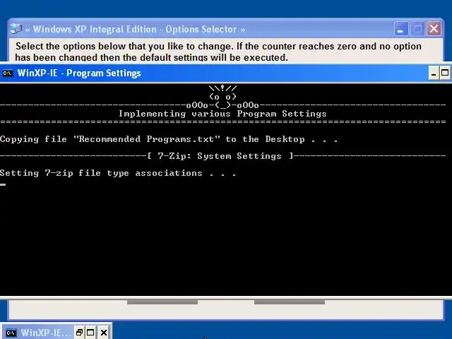
Task: Minimize the WinXP-IE Program Settings console
Action: tap(433, 73)
